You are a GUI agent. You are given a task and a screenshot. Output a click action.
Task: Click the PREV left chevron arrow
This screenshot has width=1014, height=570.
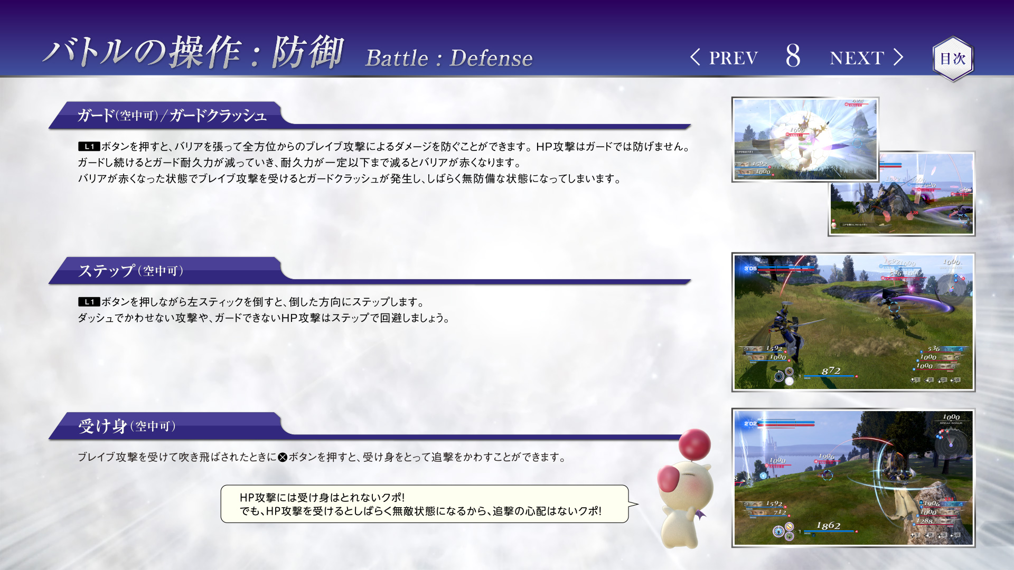pos(695,57)
